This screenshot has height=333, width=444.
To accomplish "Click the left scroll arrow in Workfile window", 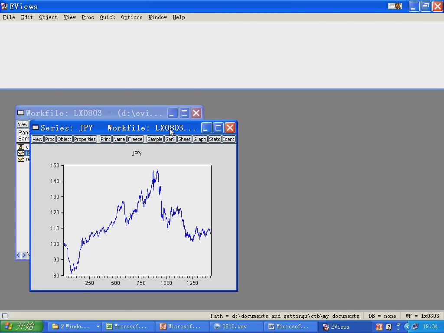I will click(x=18, y=255).
